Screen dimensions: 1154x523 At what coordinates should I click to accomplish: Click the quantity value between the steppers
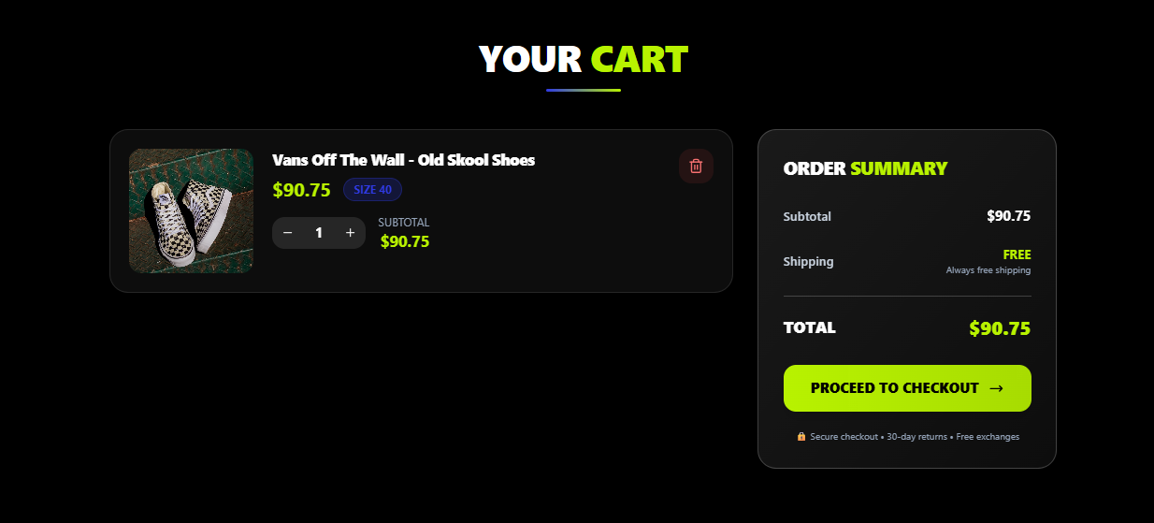pyautogui.click(x=319, y=233)
